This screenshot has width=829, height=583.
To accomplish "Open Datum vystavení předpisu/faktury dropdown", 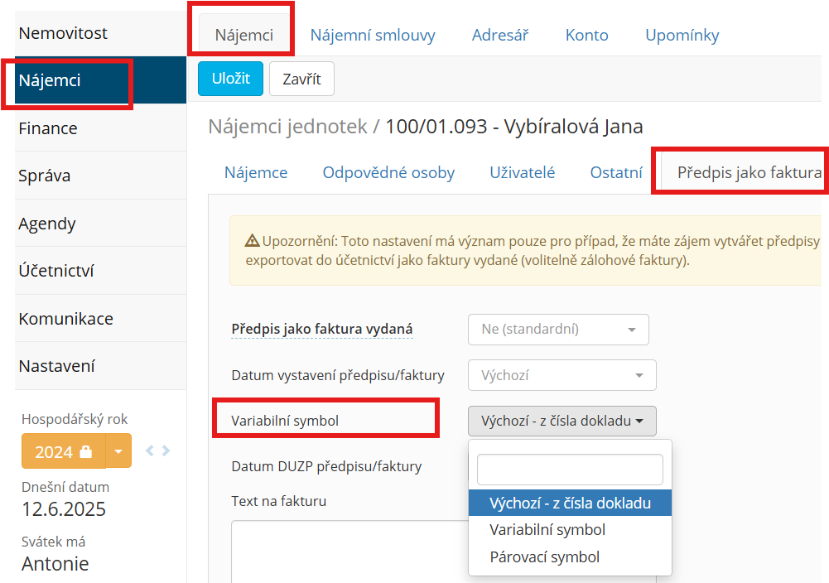I will pos(562,375).
